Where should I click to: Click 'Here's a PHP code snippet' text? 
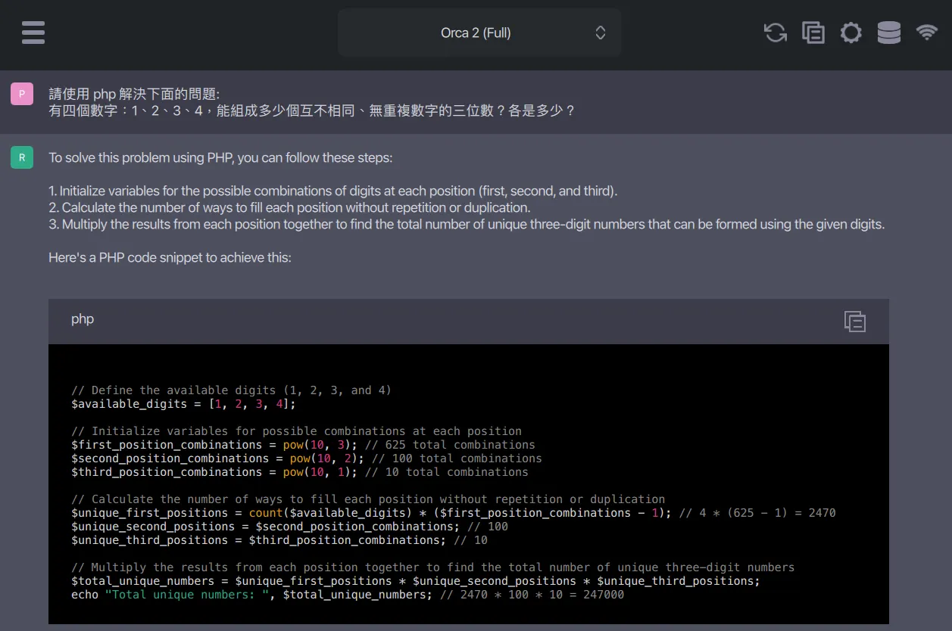[x=170, y=258]
